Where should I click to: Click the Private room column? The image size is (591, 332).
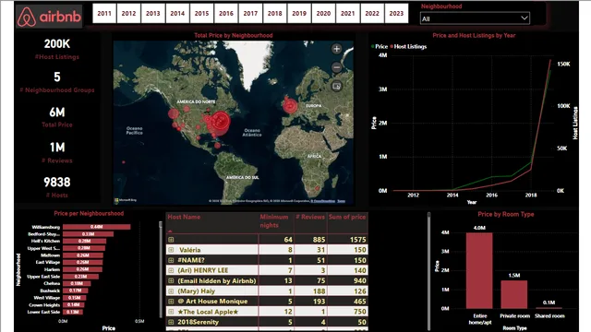point(514,294)
